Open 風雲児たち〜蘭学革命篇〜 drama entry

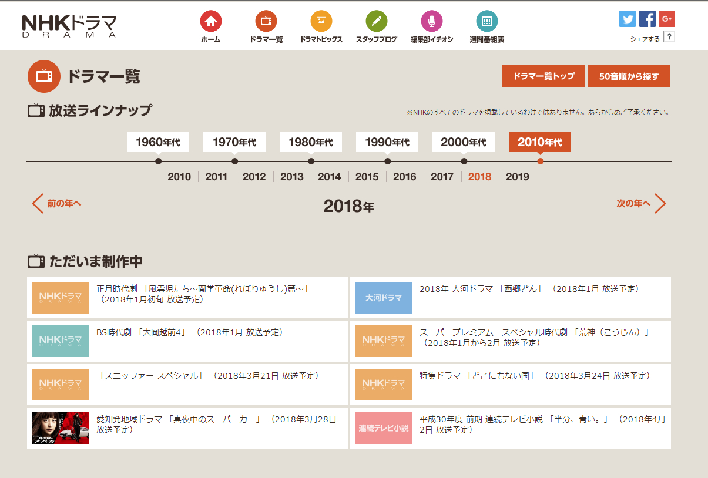187,298
